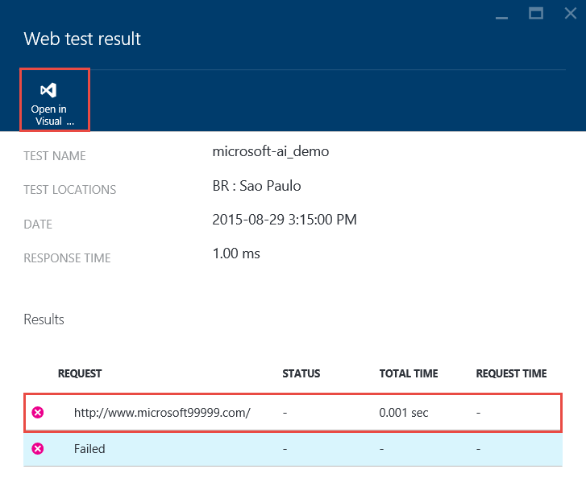Click the REQUEST TIME column header
The height and width of the screenshot is (482, 586).
coord(511,373)
